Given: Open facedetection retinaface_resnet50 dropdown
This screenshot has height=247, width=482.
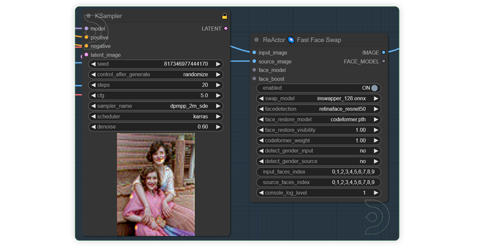Looking at the screenshot, I should [x=319, y=109].
